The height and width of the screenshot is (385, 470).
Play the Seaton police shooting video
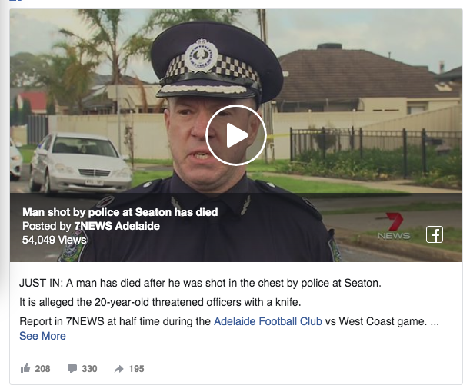click(236, 135)
